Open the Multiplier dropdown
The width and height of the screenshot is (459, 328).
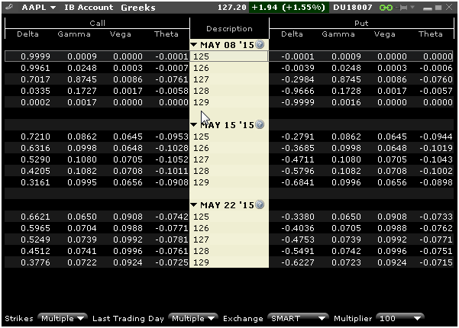(x=400, y=317)
